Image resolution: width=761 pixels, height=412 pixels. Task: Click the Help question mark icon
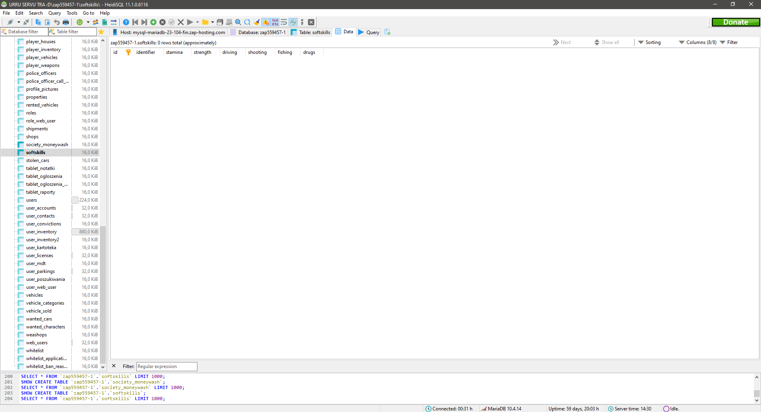(126, 22)
